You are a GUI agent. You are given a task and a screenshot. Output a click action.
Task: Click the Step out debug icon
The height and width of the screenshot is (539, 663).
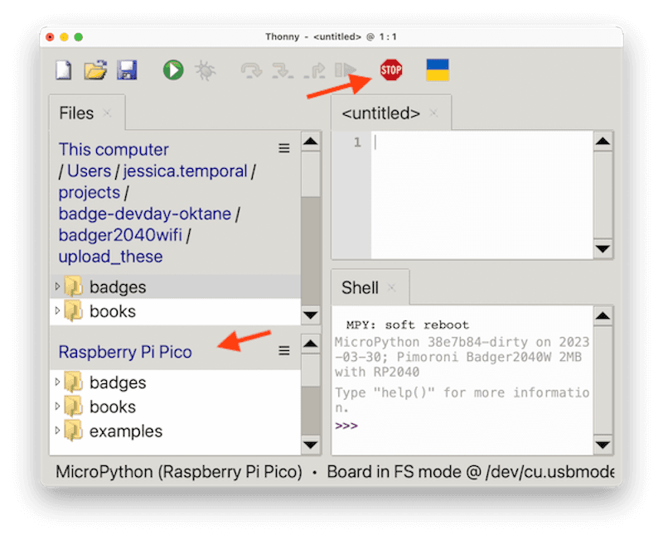[314, 70]
